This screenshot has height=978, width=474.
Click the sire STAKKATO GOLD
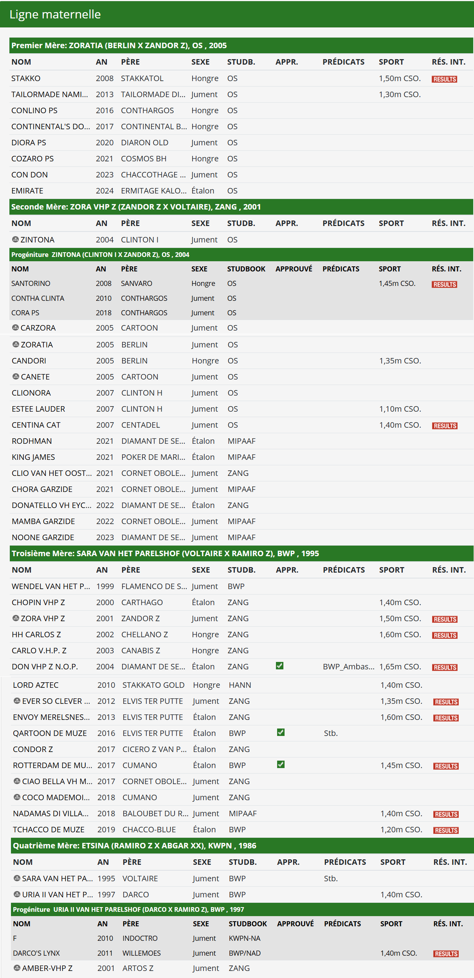pos(153,685)
